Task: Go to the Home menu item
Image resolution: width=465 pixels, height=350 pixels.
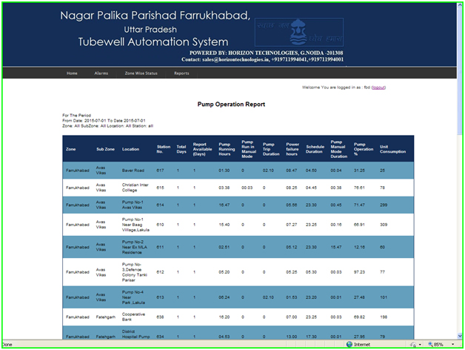Action: 72,73
